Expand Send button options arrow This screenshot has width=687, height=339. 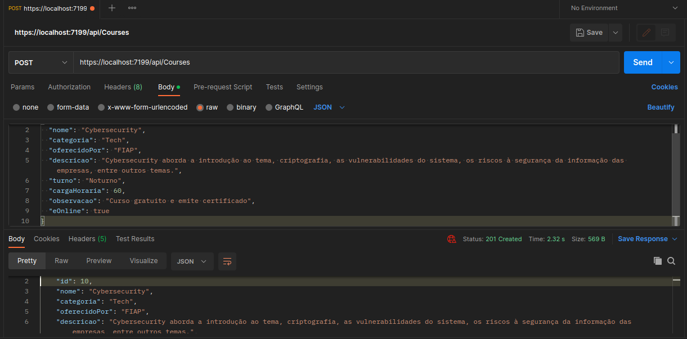point(671,62)
